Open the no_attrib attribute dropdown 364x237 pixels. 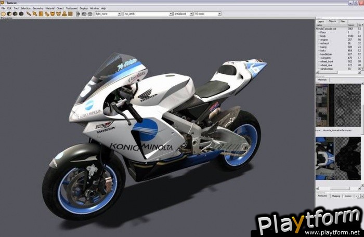(148, 14)
